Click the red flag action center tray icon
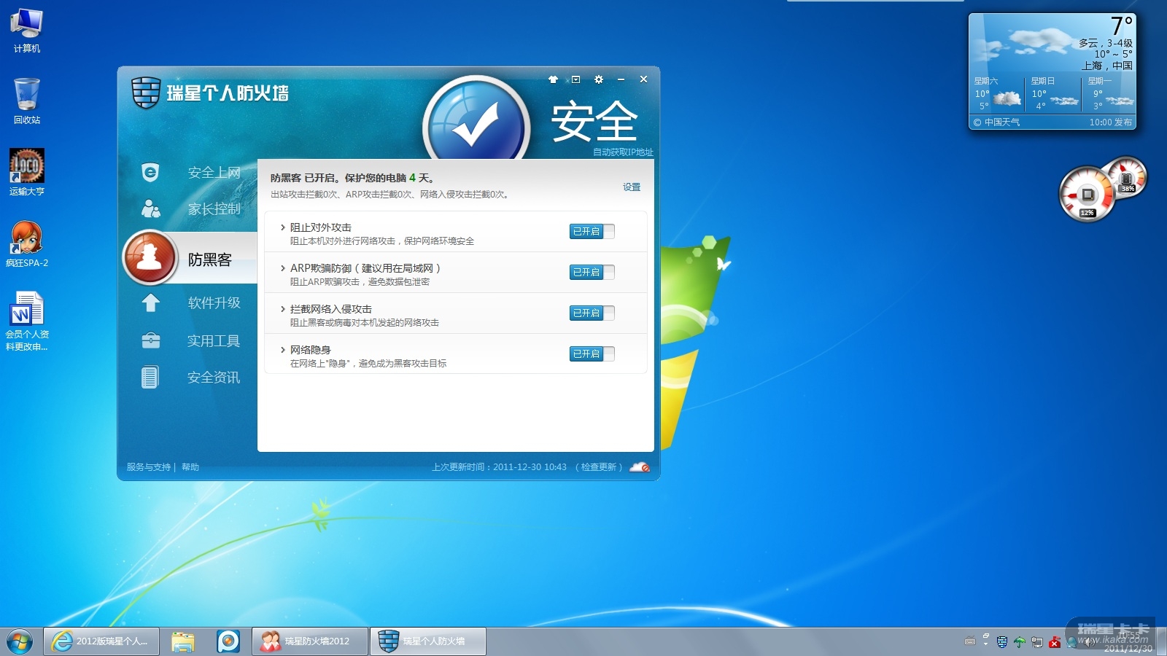Viewport: 1167px width, 656px height. tap(1055, 641)
